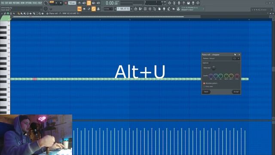Click the Time mul knob in chopper
The image size is (275, 155).
[214, 68]
